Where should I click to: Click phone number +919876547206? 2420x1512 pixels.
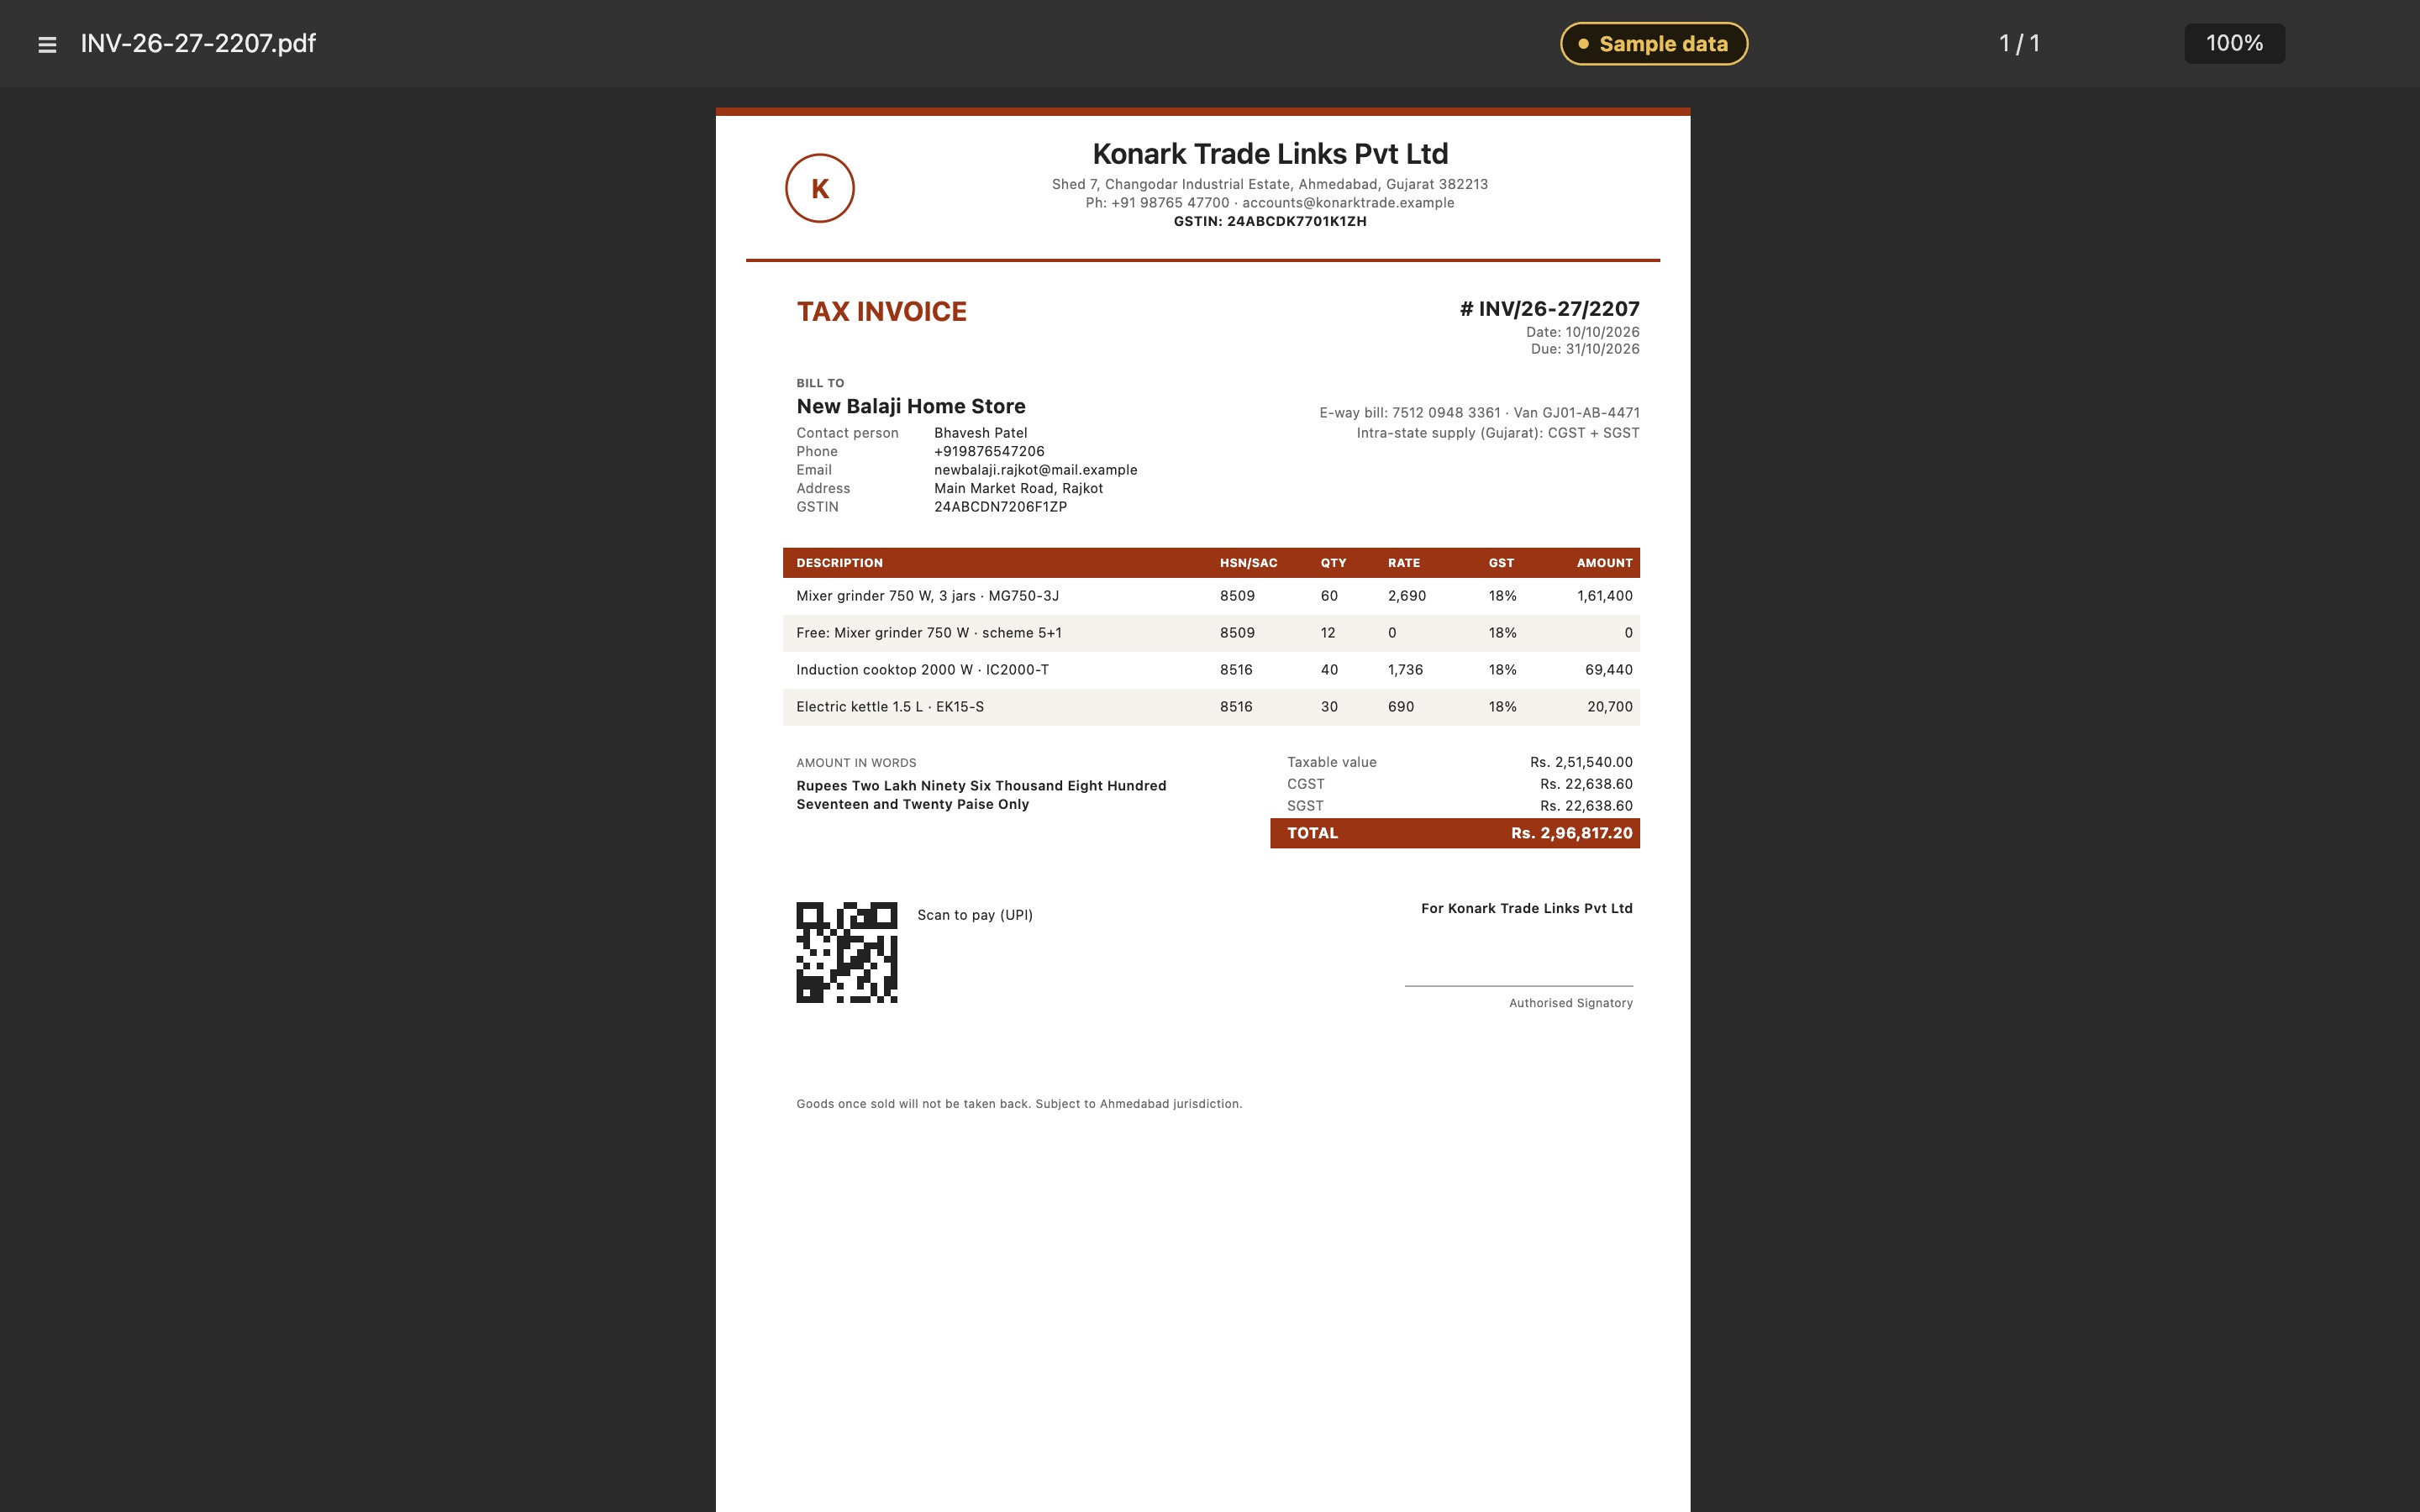coord(989,451)
